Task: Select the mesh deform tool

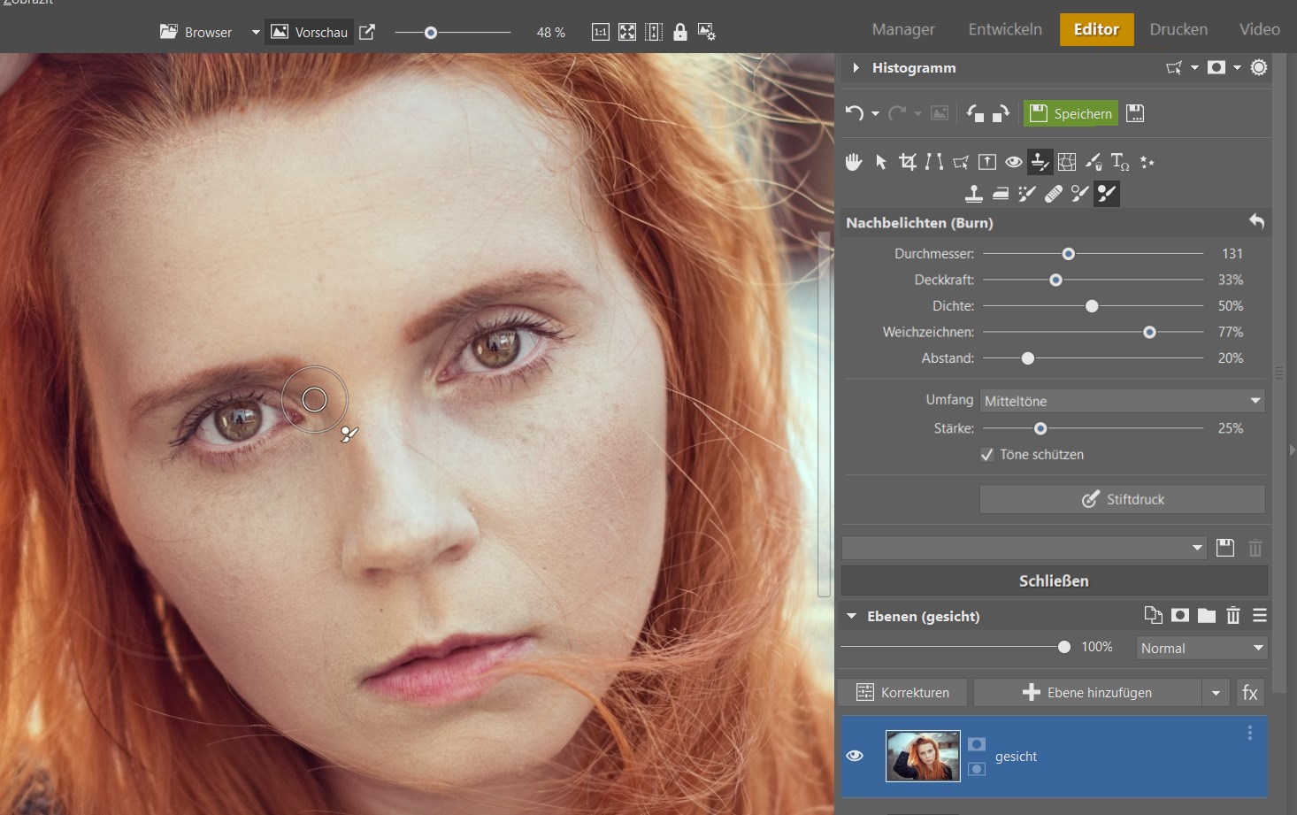Action: (x=1067, y=162)
